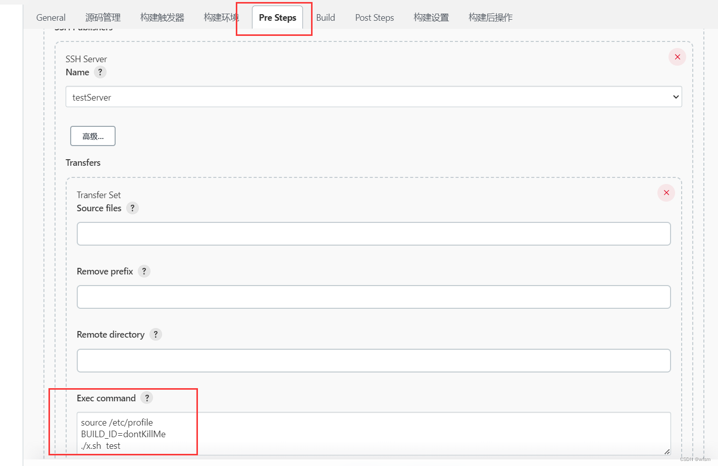Viewport: 718px width, 466px height.
Task: Click the 'Transfer Set' heading text
Action: tap(99, 195)
